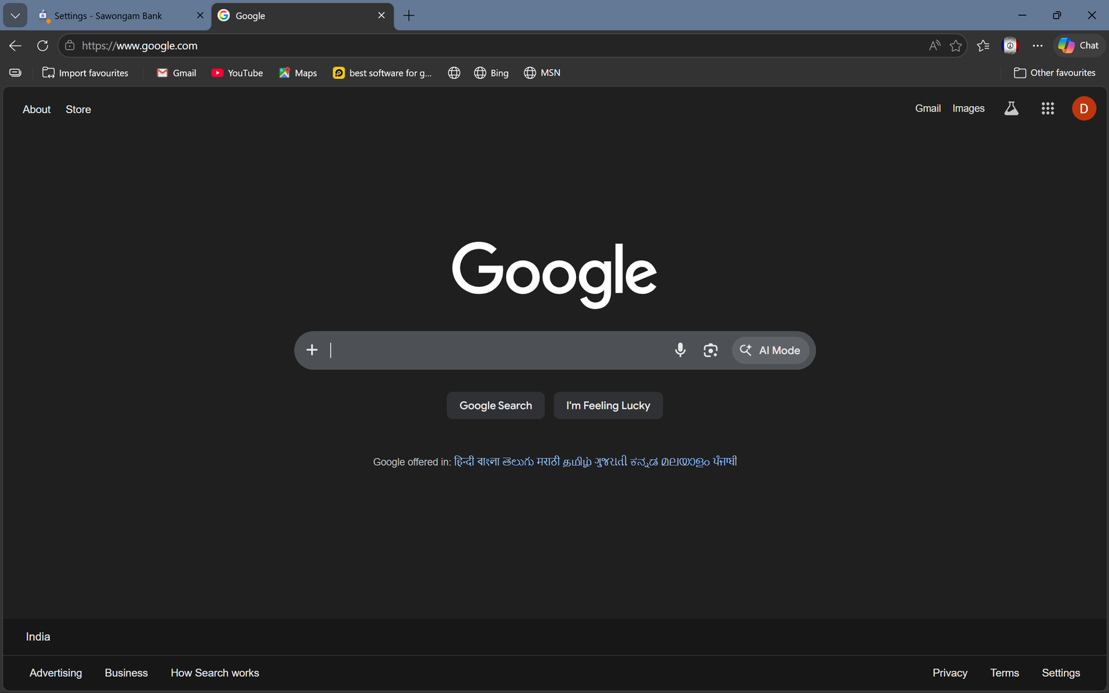Start search by voice microphone

coord(680,350)
